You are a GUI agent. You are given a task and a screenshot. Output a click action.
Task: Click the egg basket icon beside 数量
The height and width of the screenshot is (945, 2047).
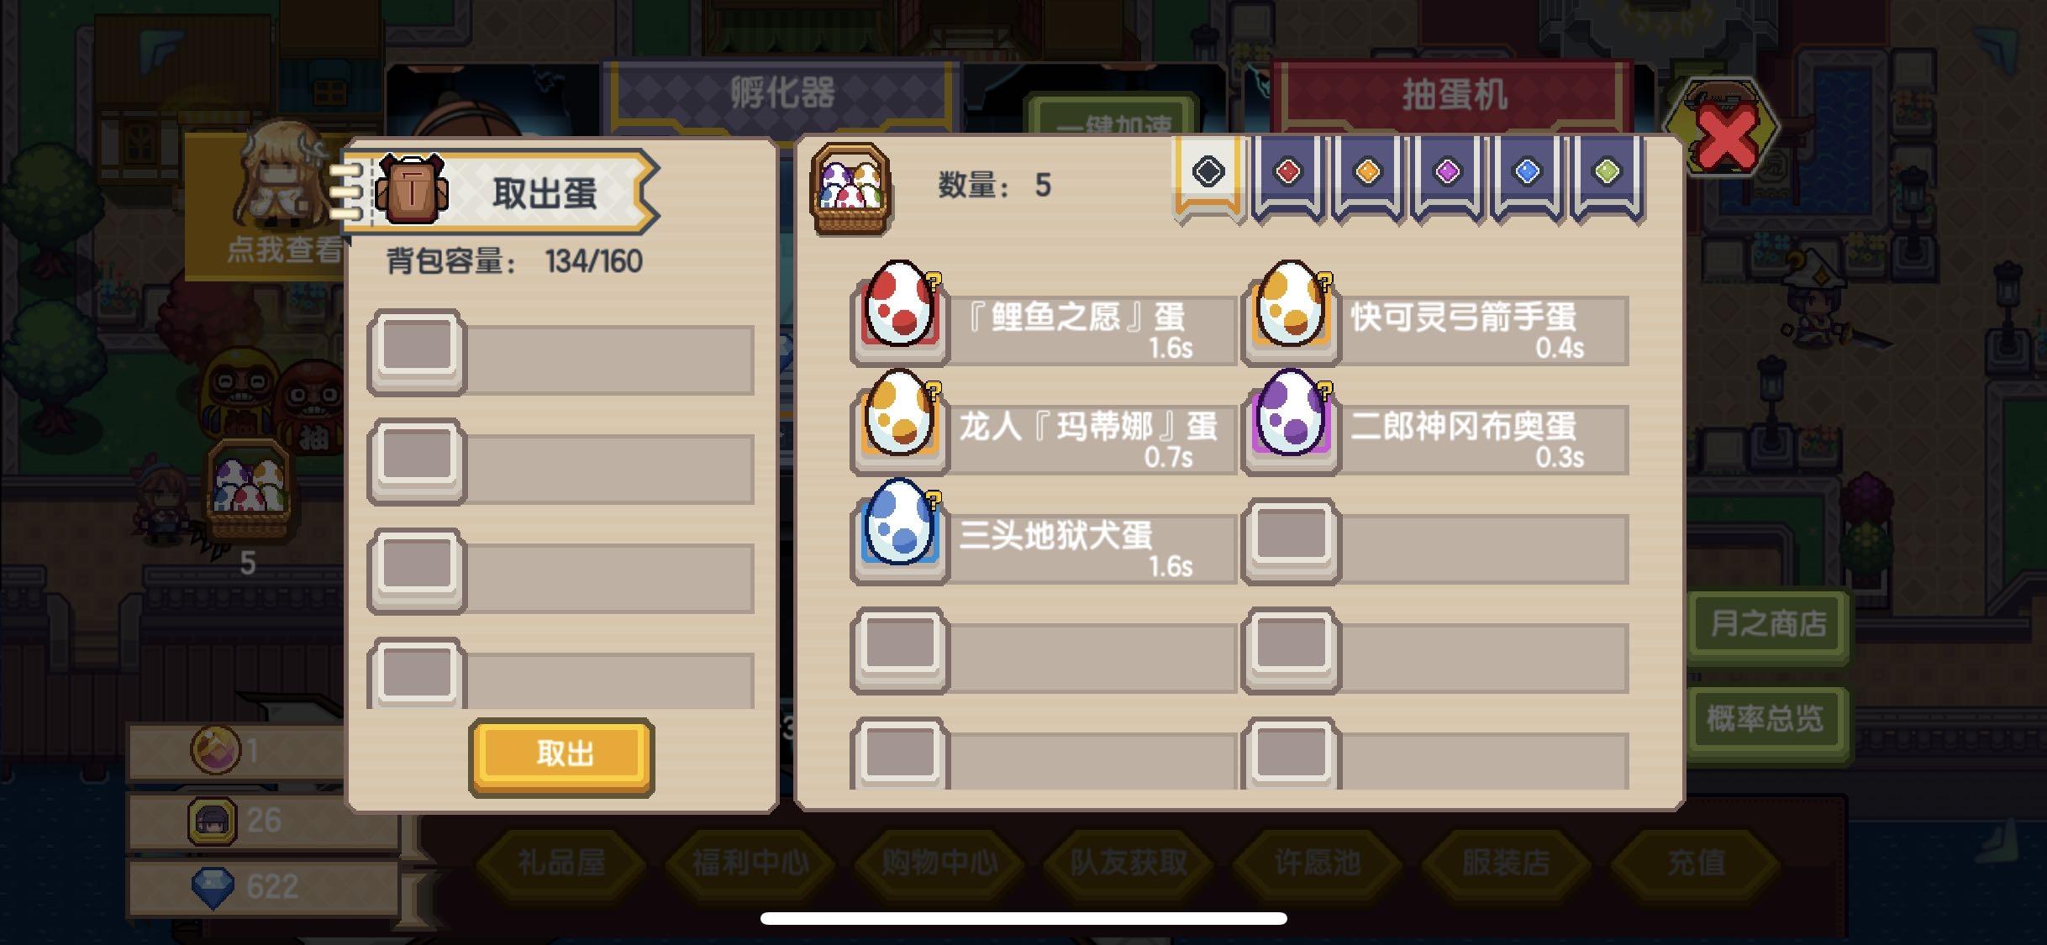(x=850, y=189)
